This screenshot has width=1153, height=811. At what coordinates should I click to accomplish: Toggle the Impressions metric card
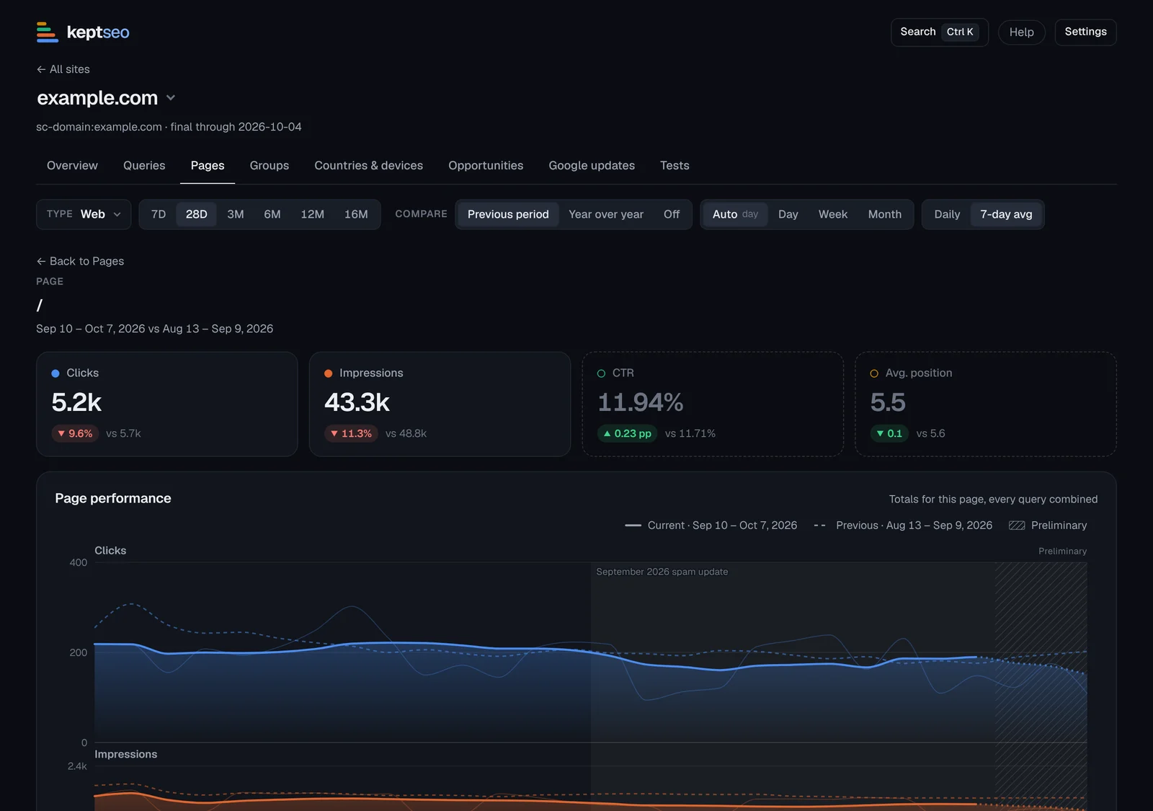(440, 404)
